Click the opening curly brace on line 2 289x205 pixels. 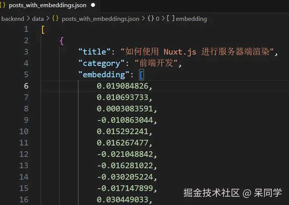tap(62, 41)
